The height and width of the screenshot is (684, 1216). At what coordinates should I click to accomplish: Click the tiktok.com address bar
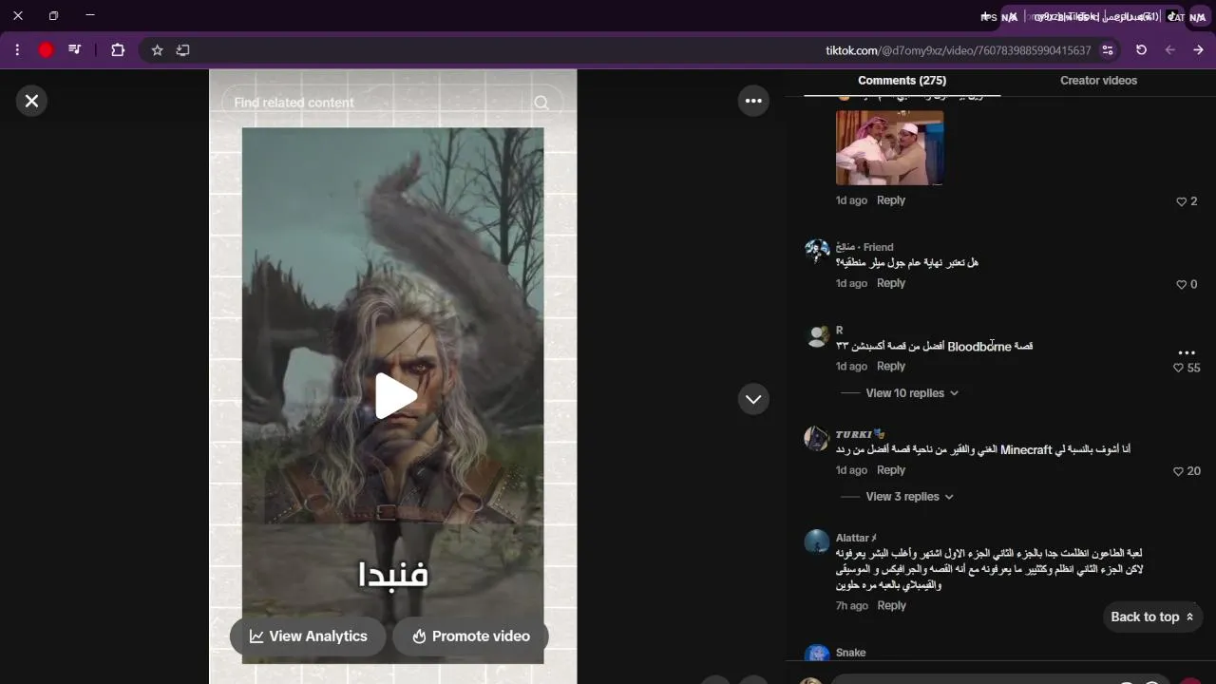click(958, 50)
